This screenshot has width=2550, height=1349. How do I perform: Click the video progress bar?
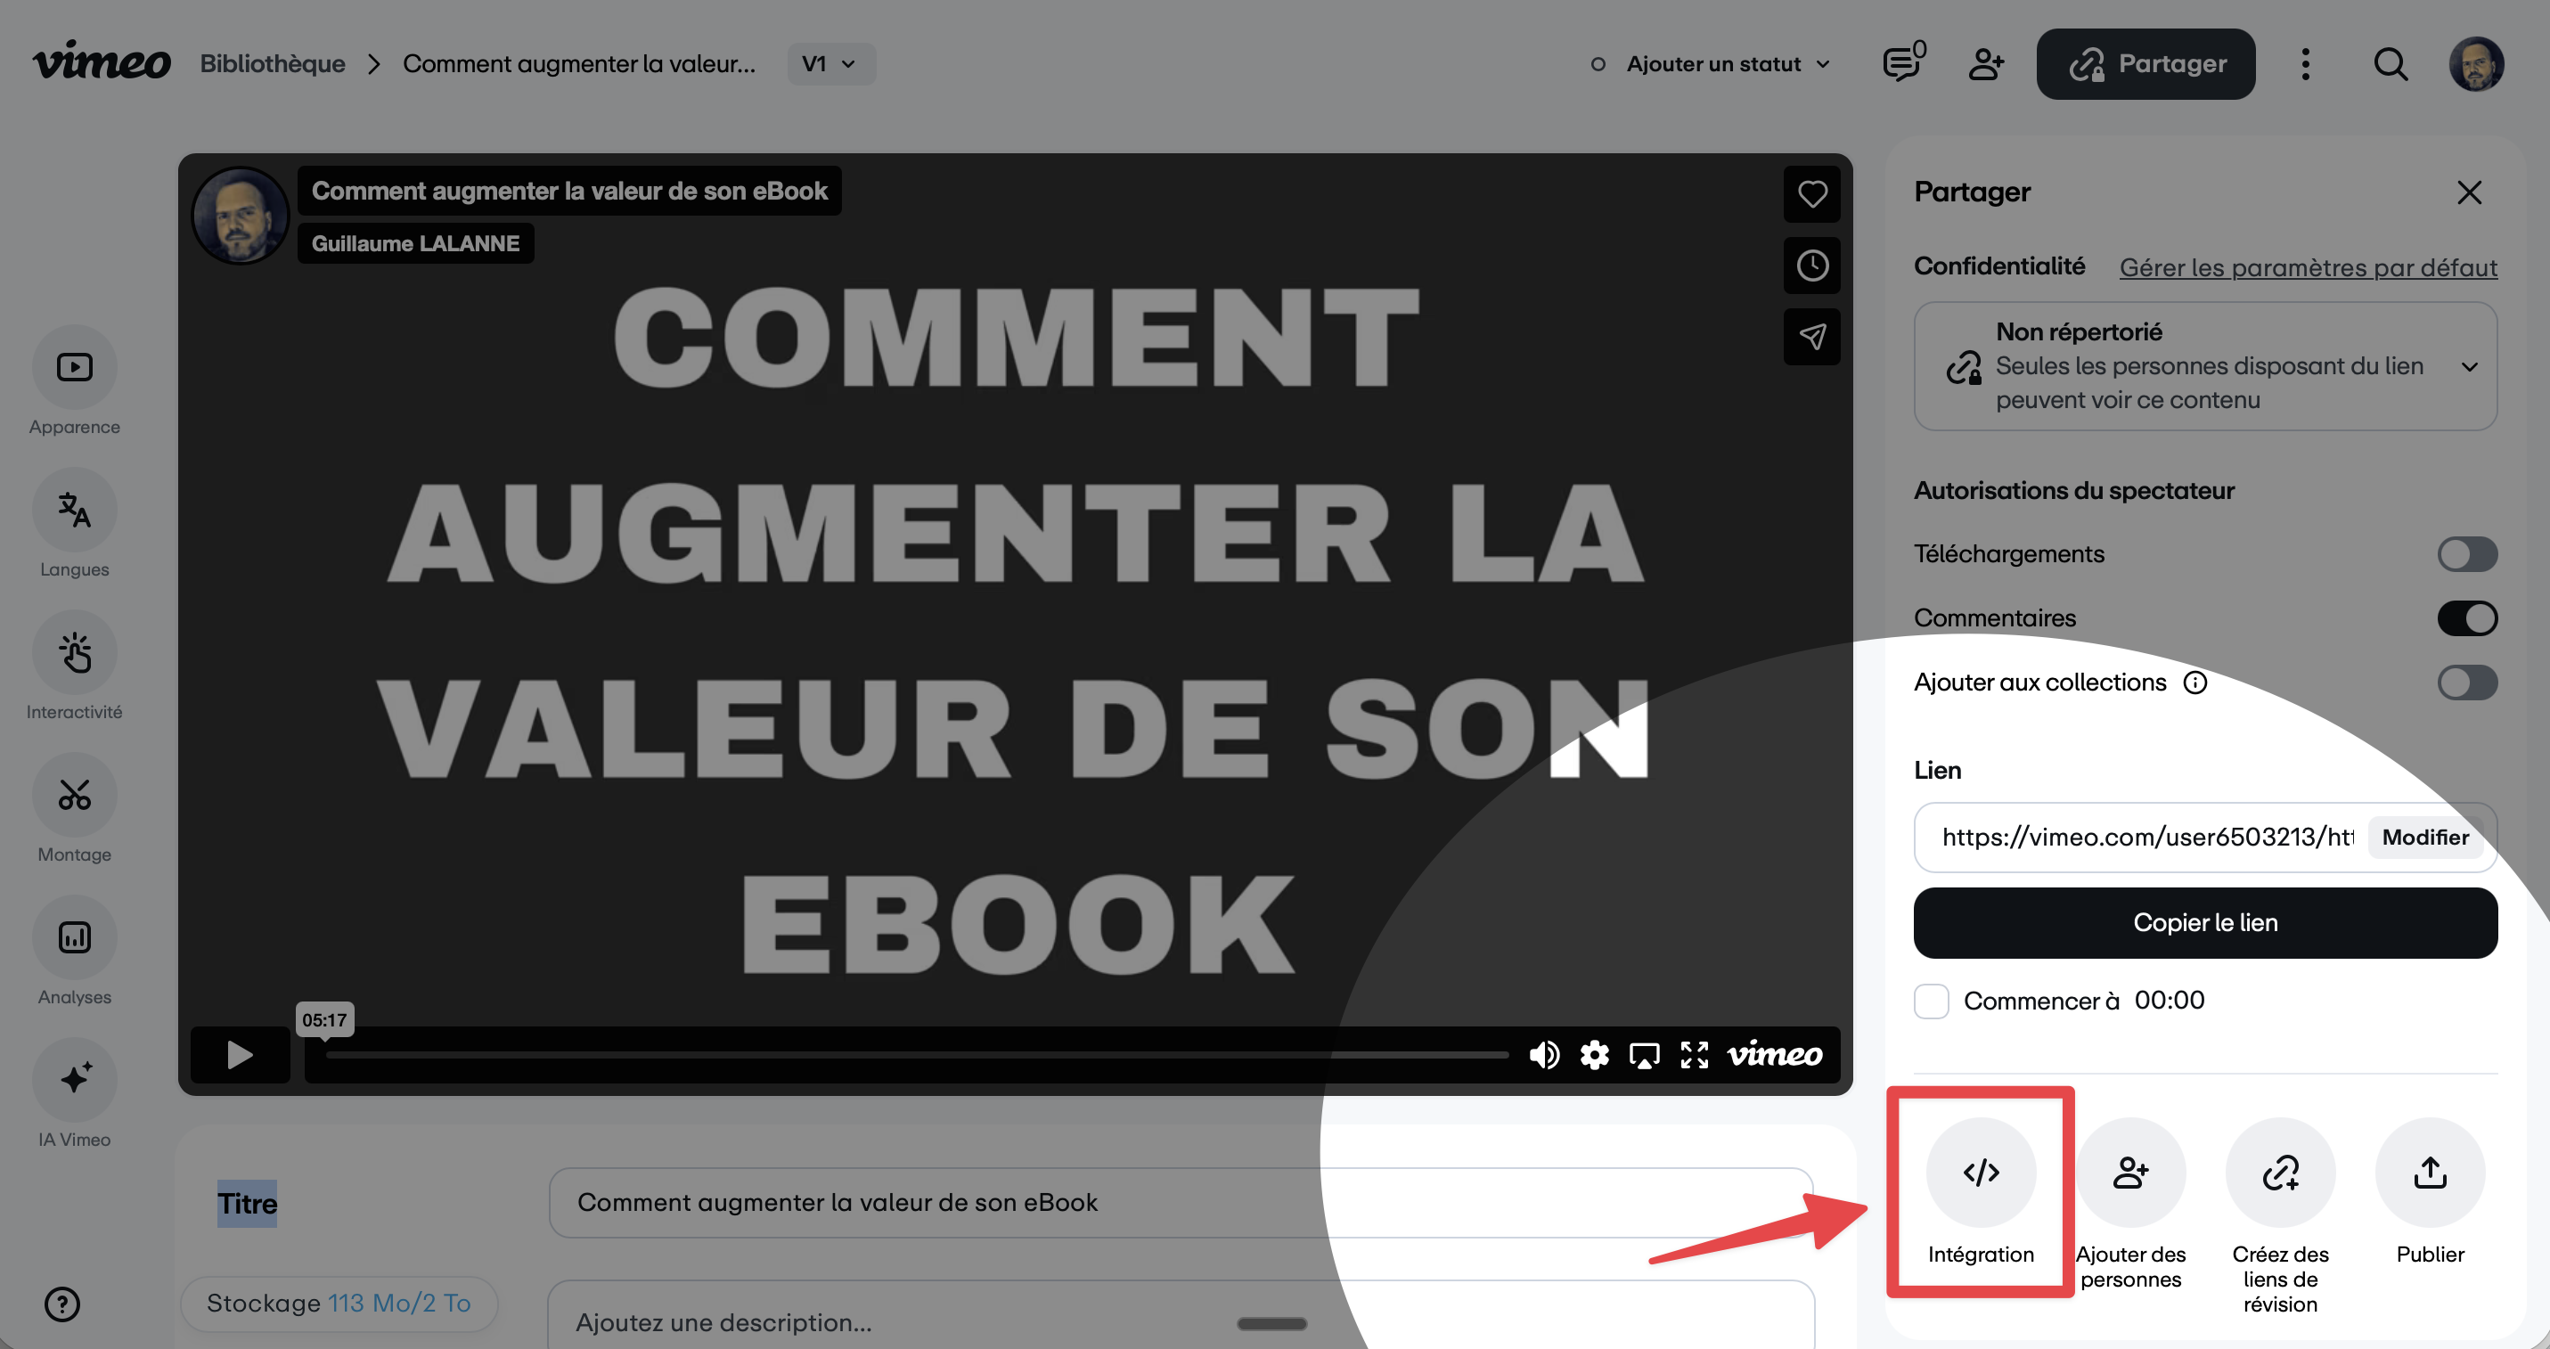[x=917, y=1055]
